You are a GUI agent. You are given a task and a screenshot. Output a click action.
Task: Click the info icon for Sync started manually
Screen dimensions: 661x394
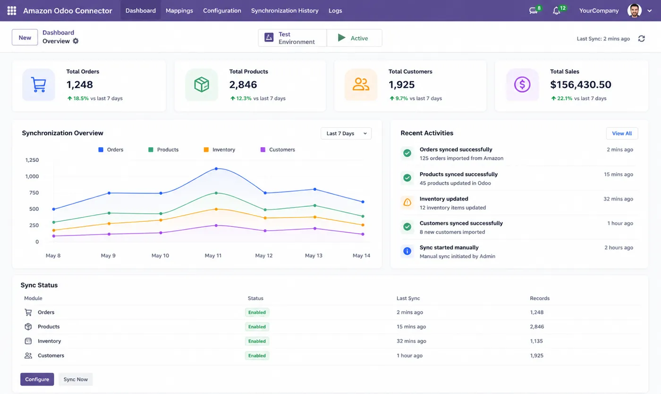coord(407,251)
